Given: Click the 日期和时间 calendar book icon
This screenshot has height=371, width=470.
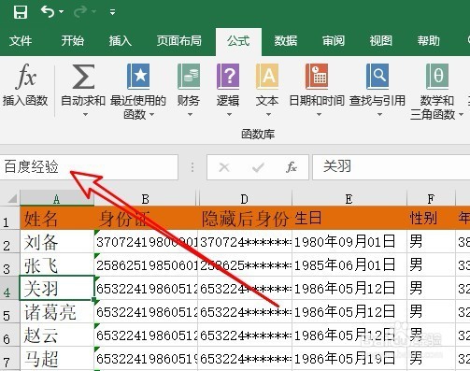Looking at the screenshot, I should click(317, 77).
